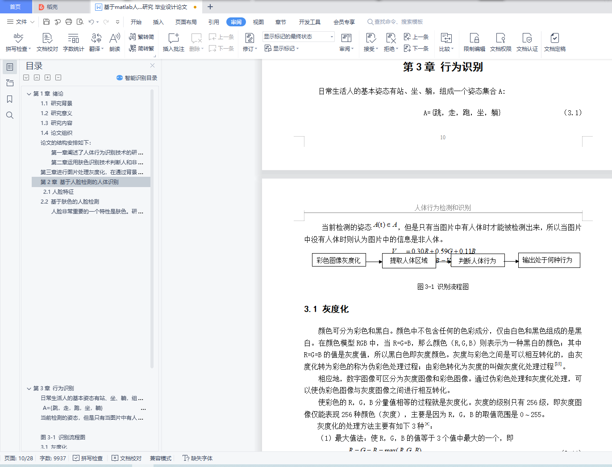The width and height of the screenshot is (612, 467).
Task: Click the 页面: 10/28 status bar entry
Action: click(x=19, y=458)
